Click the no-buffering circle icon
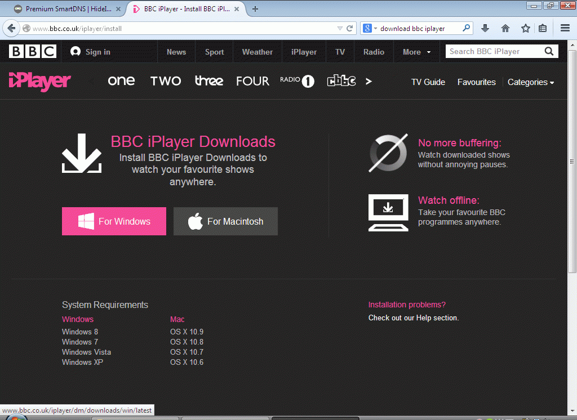The image size is (577, 420). 388,153
